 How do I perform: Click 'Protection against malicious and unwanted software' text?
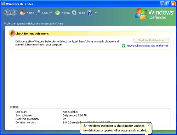click(34, 23)
